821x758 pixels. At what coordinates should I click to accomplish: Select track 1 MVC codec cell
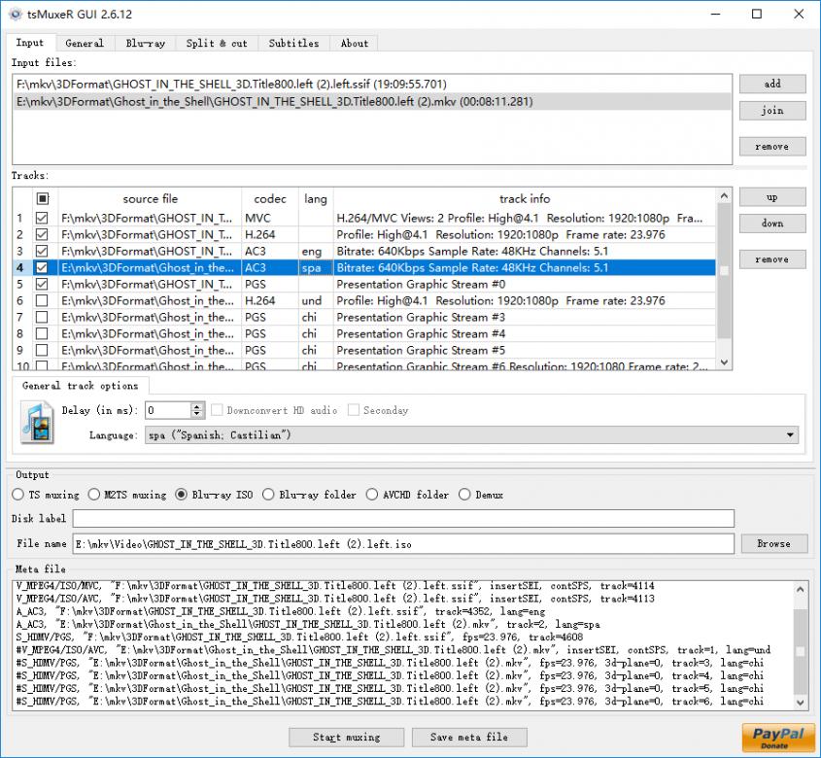click(x=270, y=218)
